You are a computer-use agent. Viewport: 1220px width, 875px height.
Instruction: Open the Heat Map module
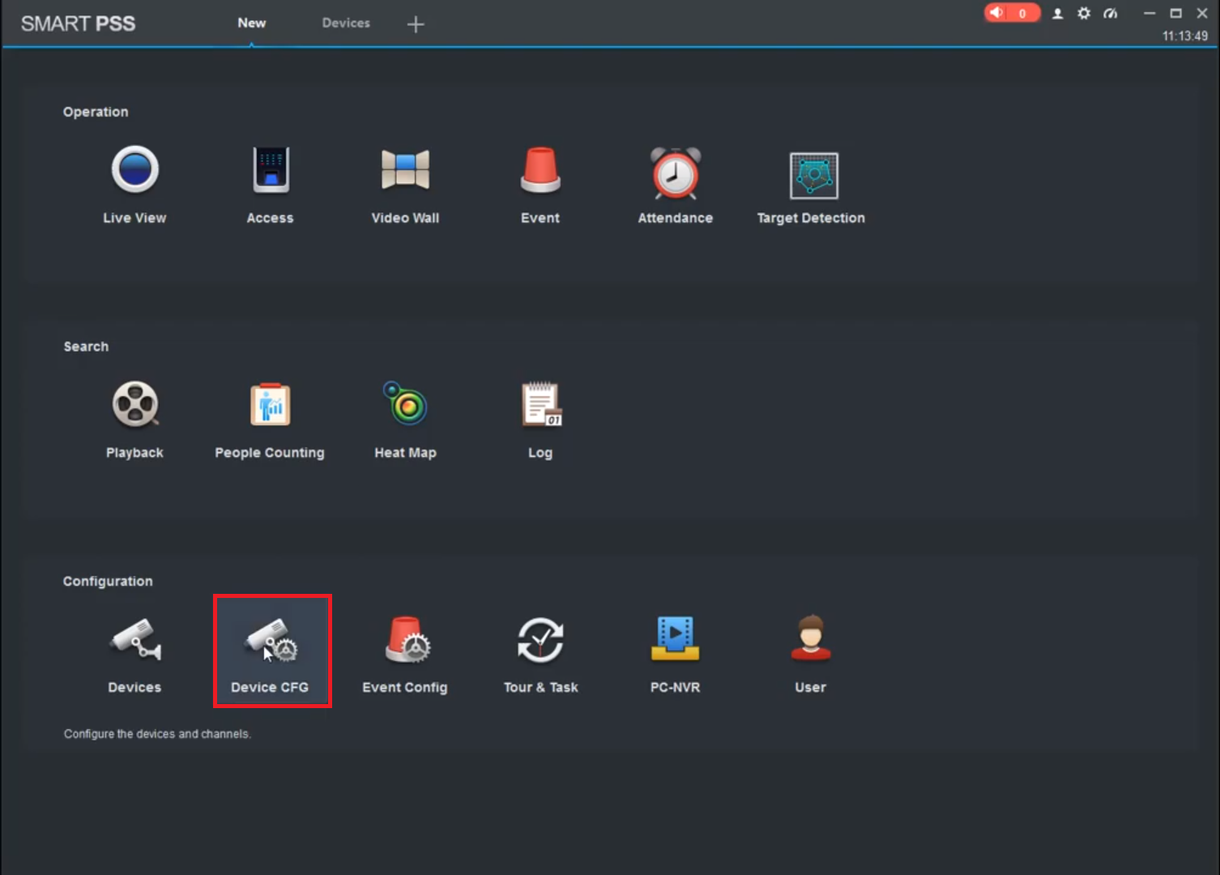click(405, 419)
